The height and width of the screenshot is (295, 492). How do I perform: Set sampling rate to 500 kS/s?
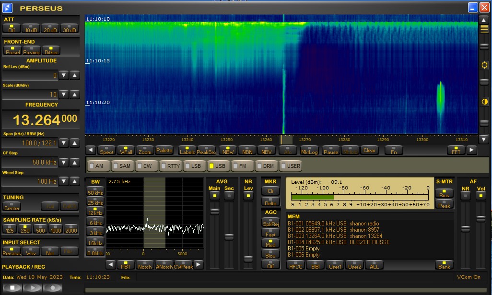point(40,229)
